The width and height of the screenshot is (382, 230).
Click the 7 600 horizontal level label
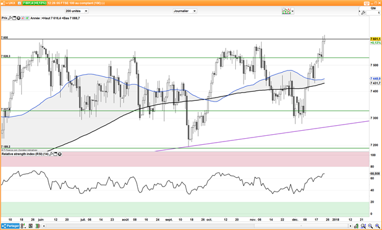(5, 38)
